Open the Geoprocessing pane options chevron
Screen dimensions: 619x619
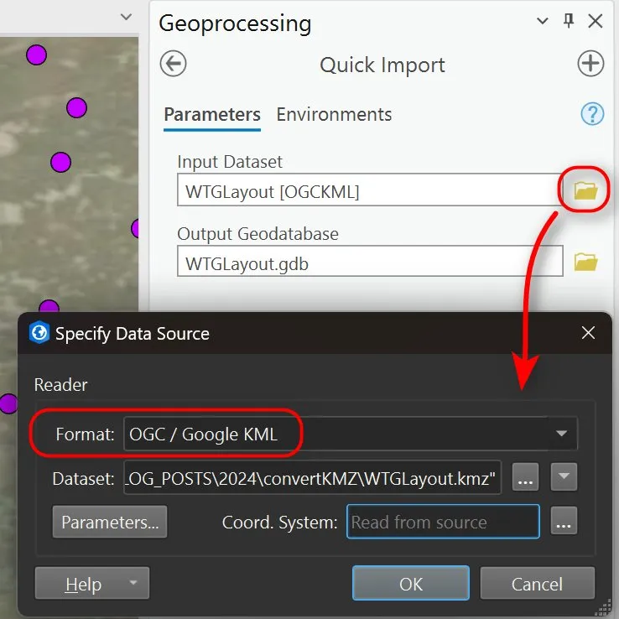pyautogui.click(x=543, y=20)
